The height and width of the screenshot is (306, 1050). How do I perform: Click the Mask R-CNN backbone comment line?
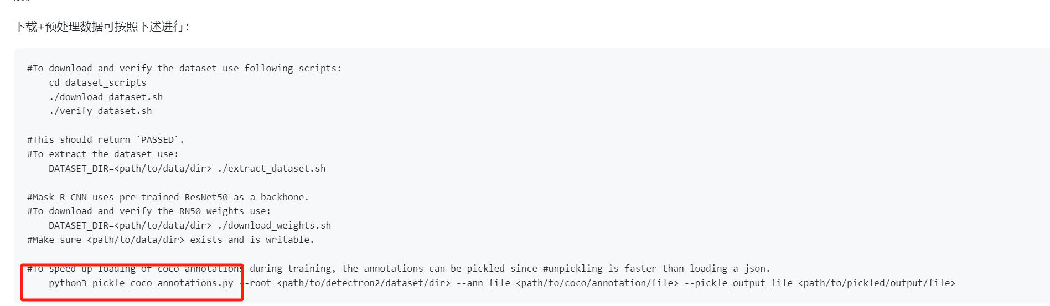point(168,197)
